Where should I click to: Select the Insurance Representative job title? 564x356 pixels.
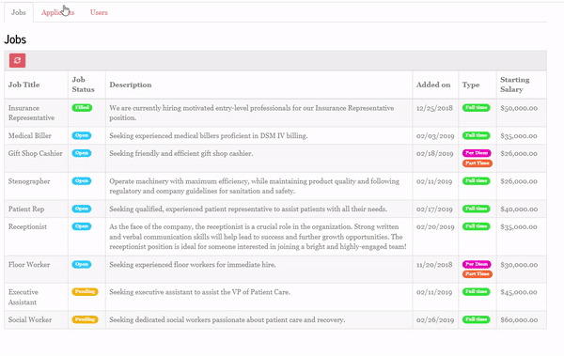click(x=31, y=113)
